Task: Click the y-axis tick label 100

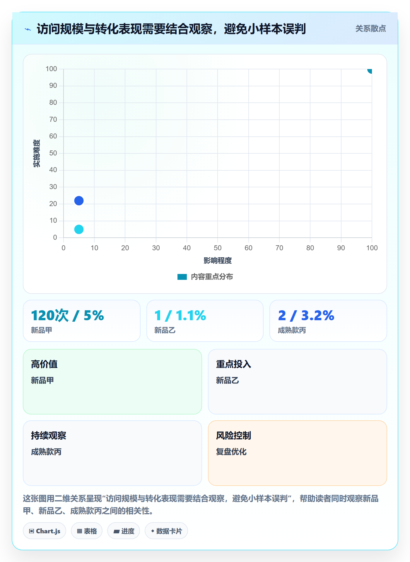Action: 51,69
